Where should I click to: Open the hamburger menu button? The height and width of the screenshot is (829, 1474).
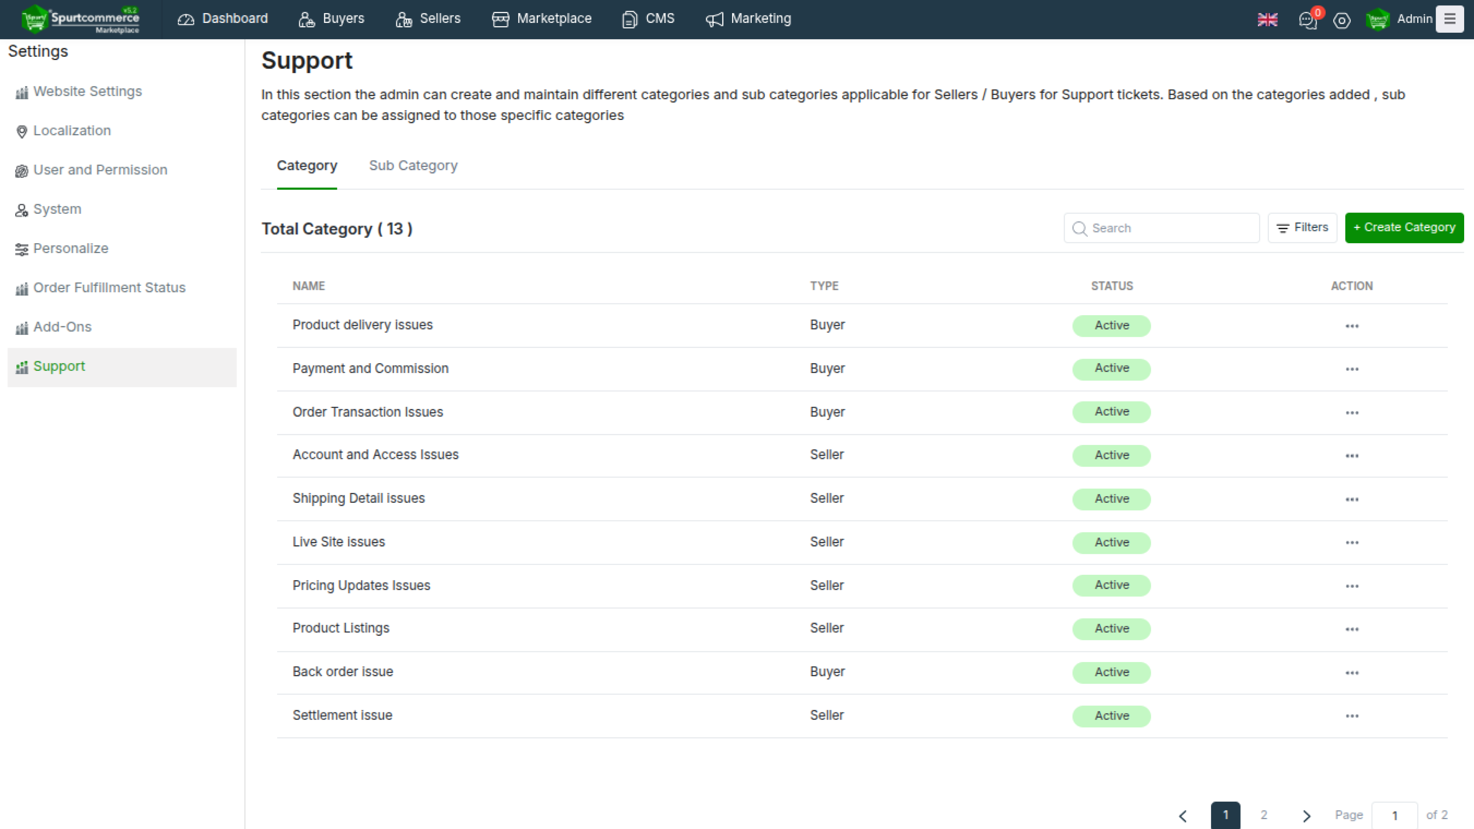click(1449, 19)
